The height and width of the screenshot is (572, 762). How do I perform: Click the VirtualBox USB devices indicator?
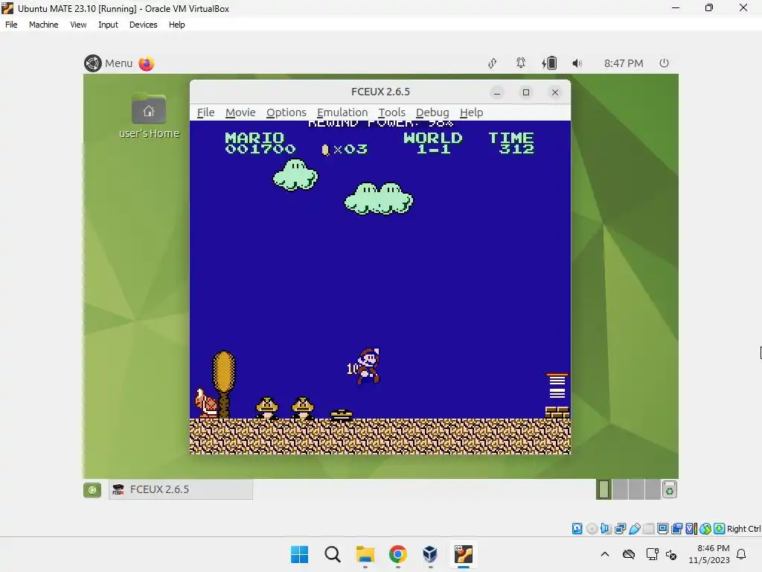(x=634, y=529)
